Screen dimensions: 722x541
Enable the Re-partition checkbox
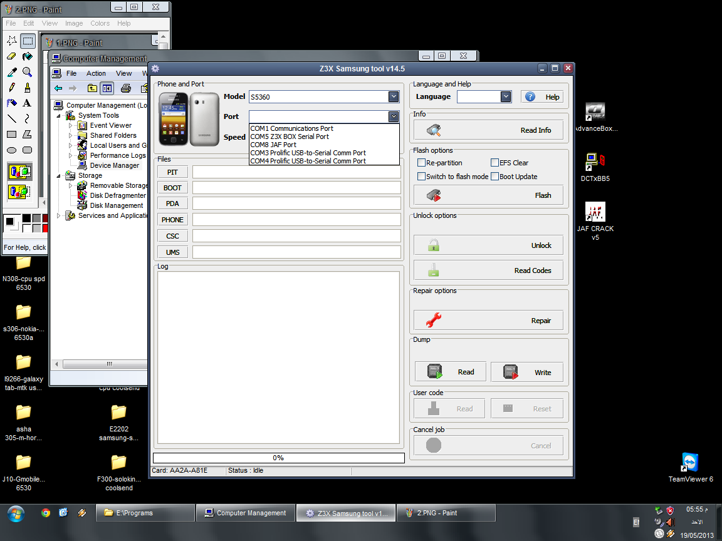[421, 162]
